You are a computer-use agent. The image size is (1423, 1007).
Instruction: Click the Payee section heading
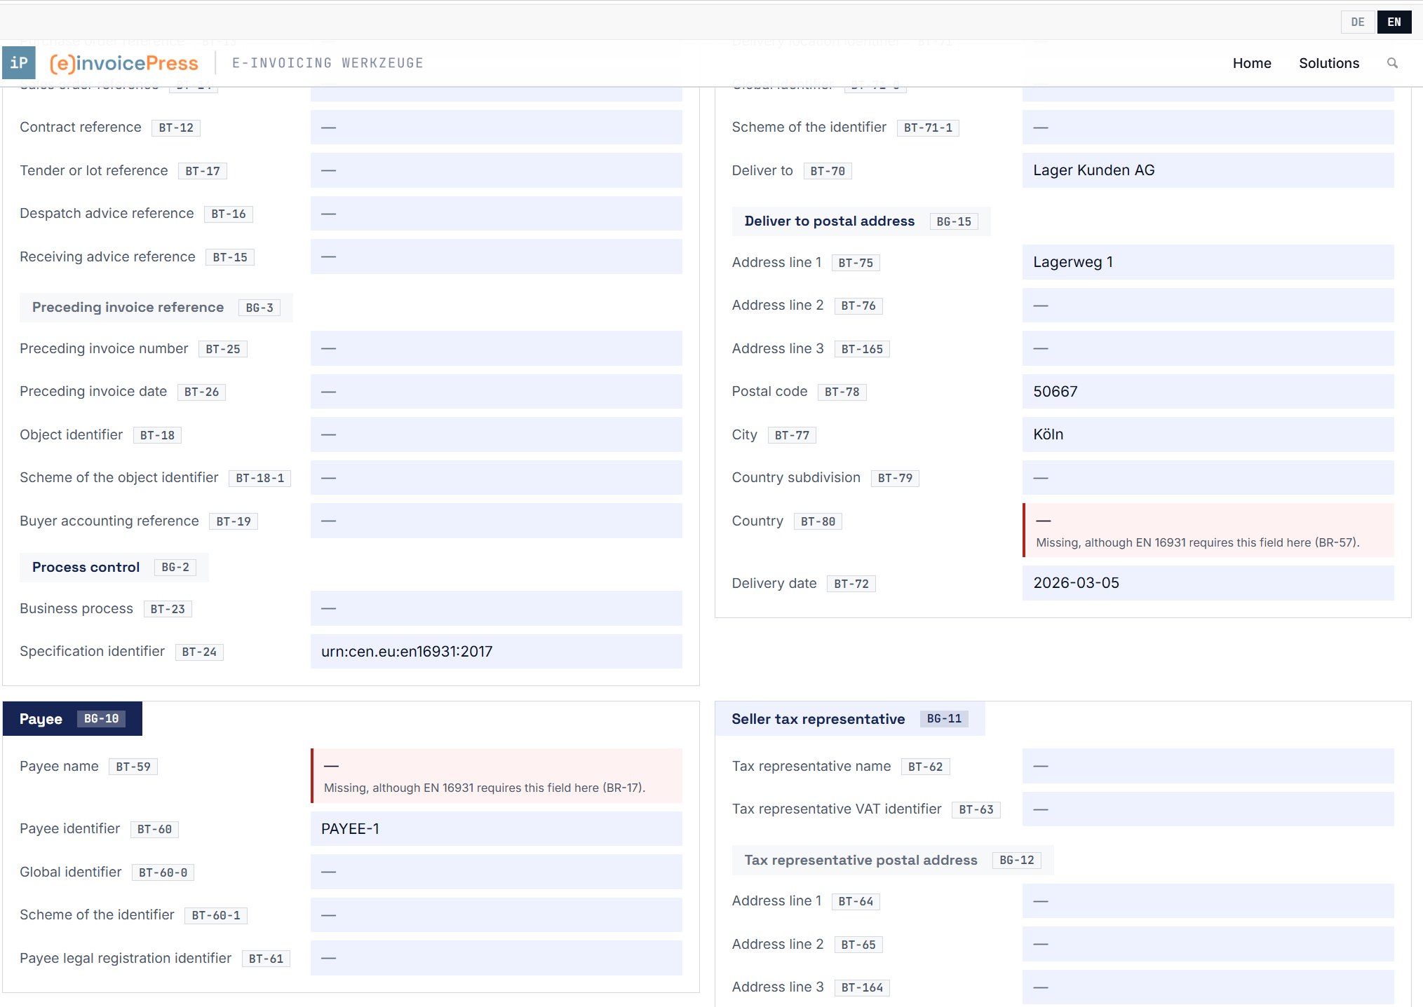click(x=41, y=718)
